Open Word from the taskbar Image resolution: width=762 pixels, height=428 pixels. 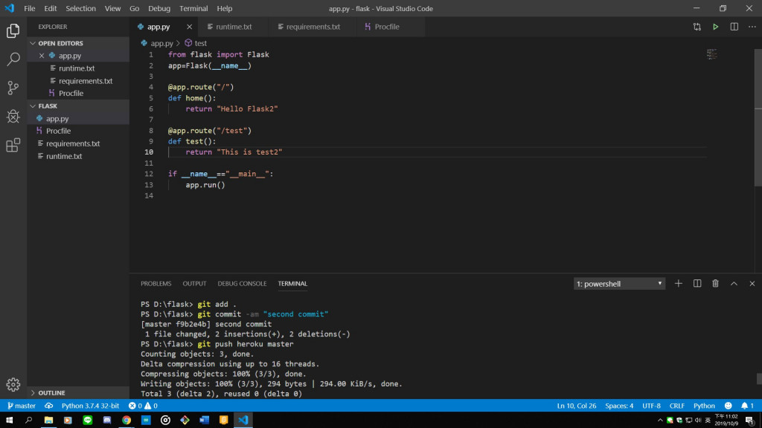tap(204, 420)
